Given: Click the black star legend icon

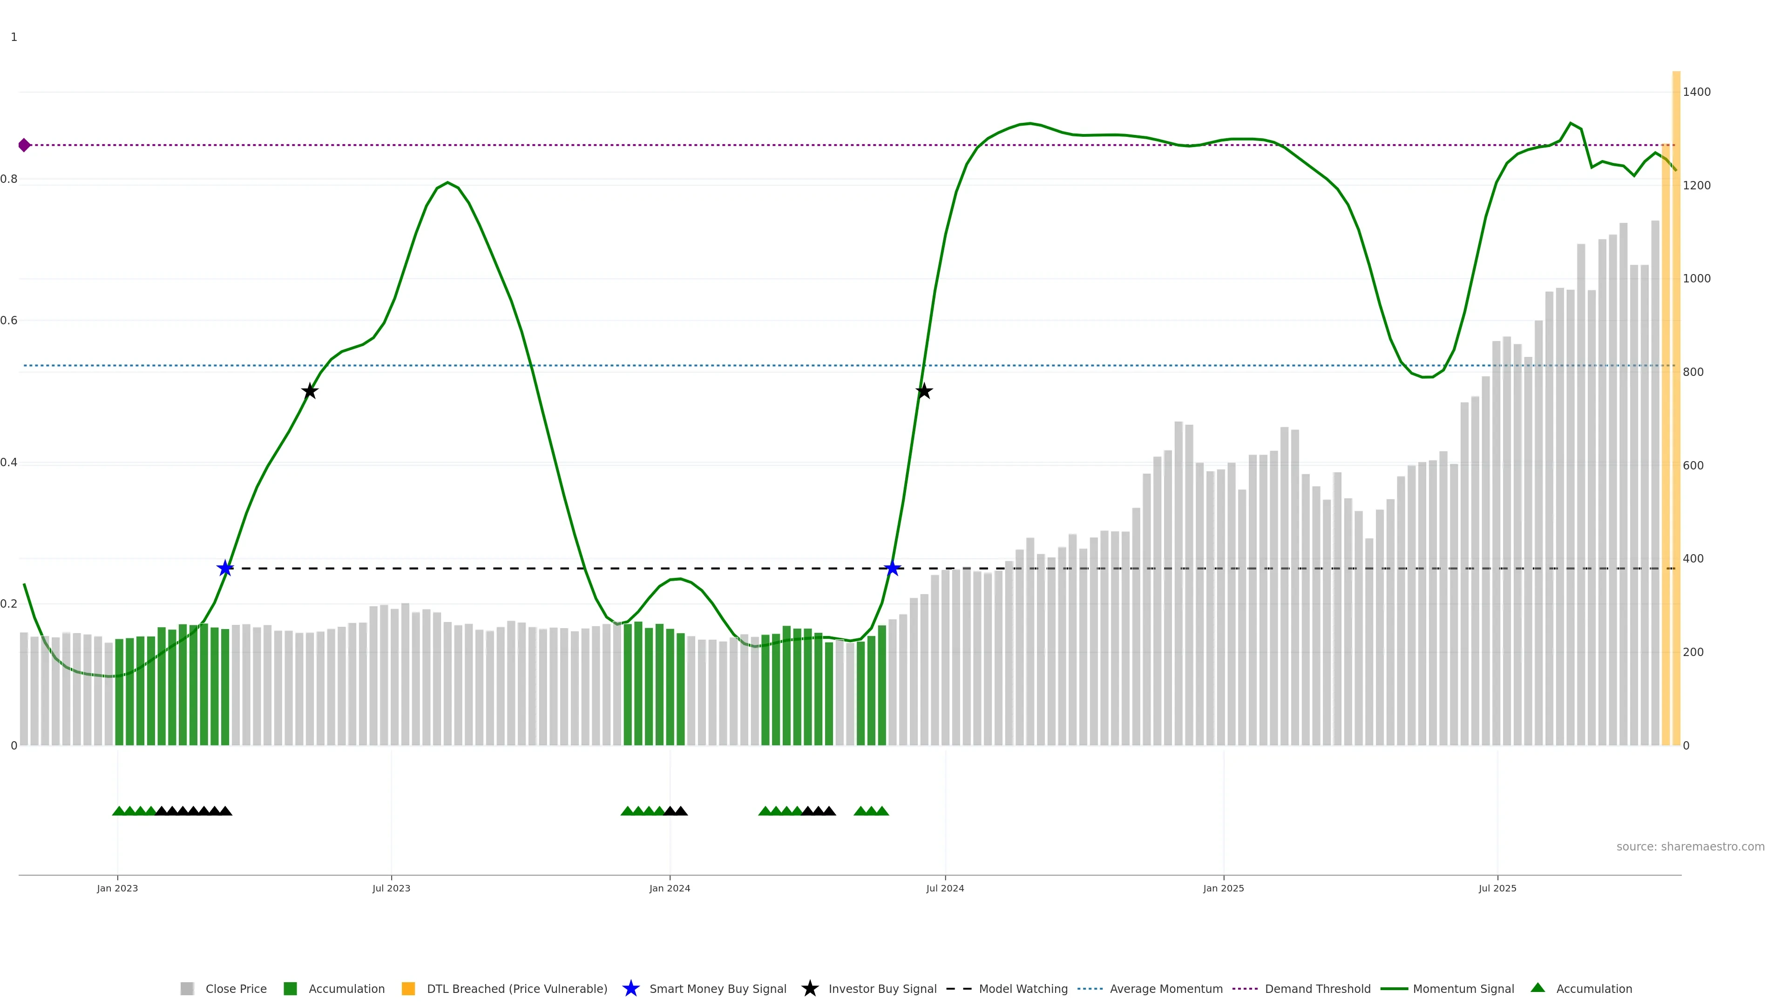Looking at the screenshot, I should (x=809, y=988).
